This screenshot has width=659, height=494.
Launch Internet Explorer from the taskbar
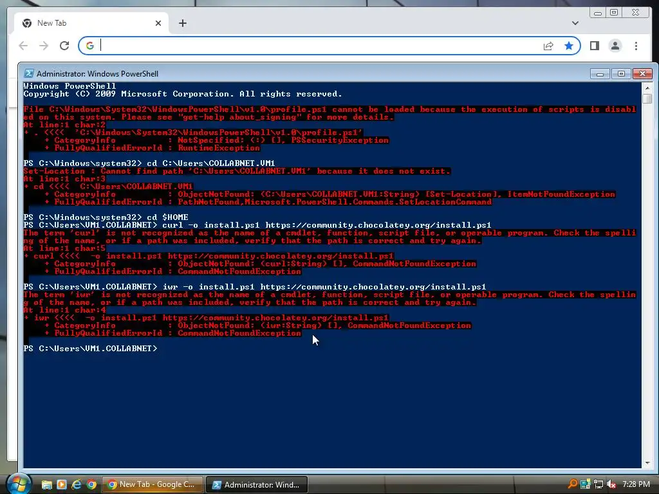(x=77, y=485)
